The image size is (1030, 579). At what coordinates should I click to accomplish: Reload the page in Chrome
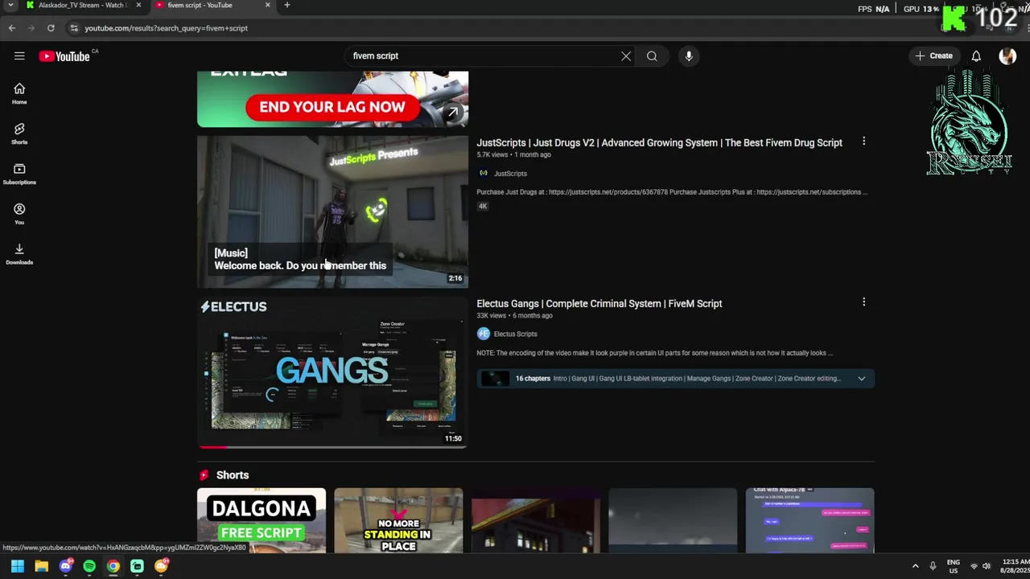coord(51,28)
